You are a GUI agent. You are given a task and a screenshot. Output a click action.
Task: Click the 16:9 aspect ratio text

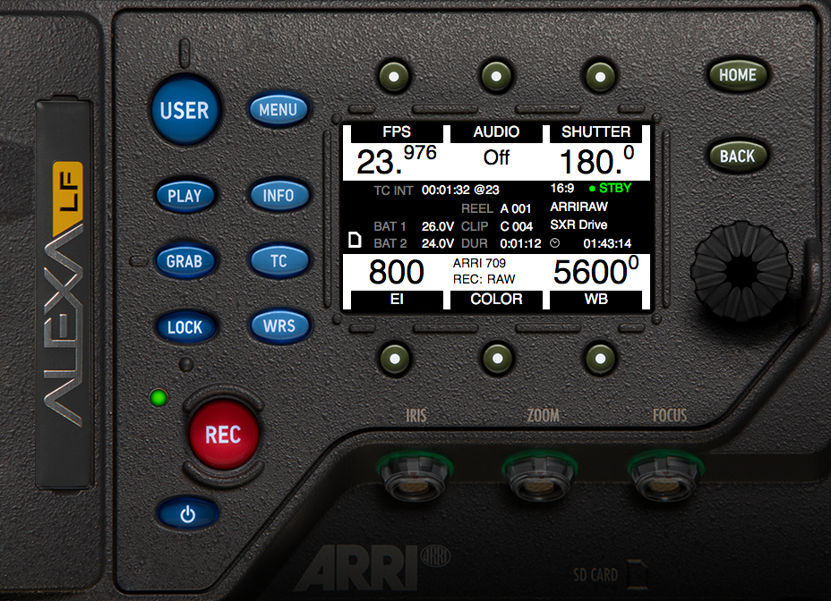coord(561,188)
